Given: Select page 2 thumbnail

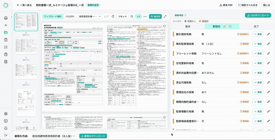Looking at the screenshot, I should point(26,47).
